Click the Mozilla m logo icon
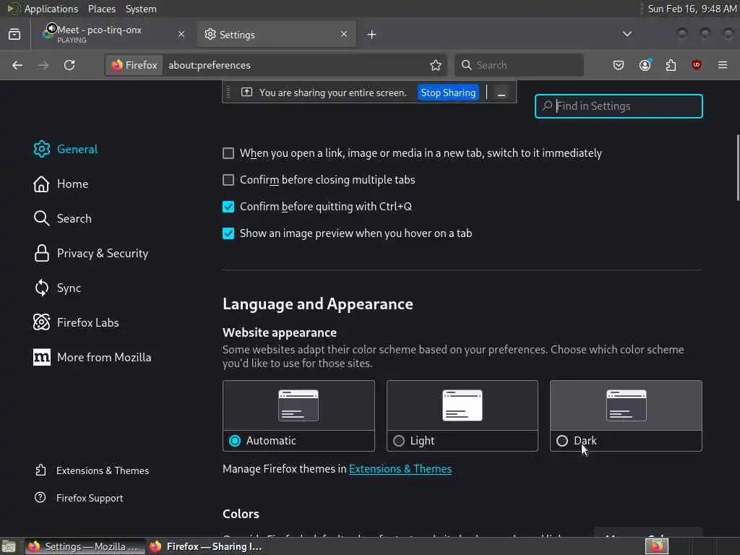The width and height of the screenshot is (740, 555). (x=41, y=357)
